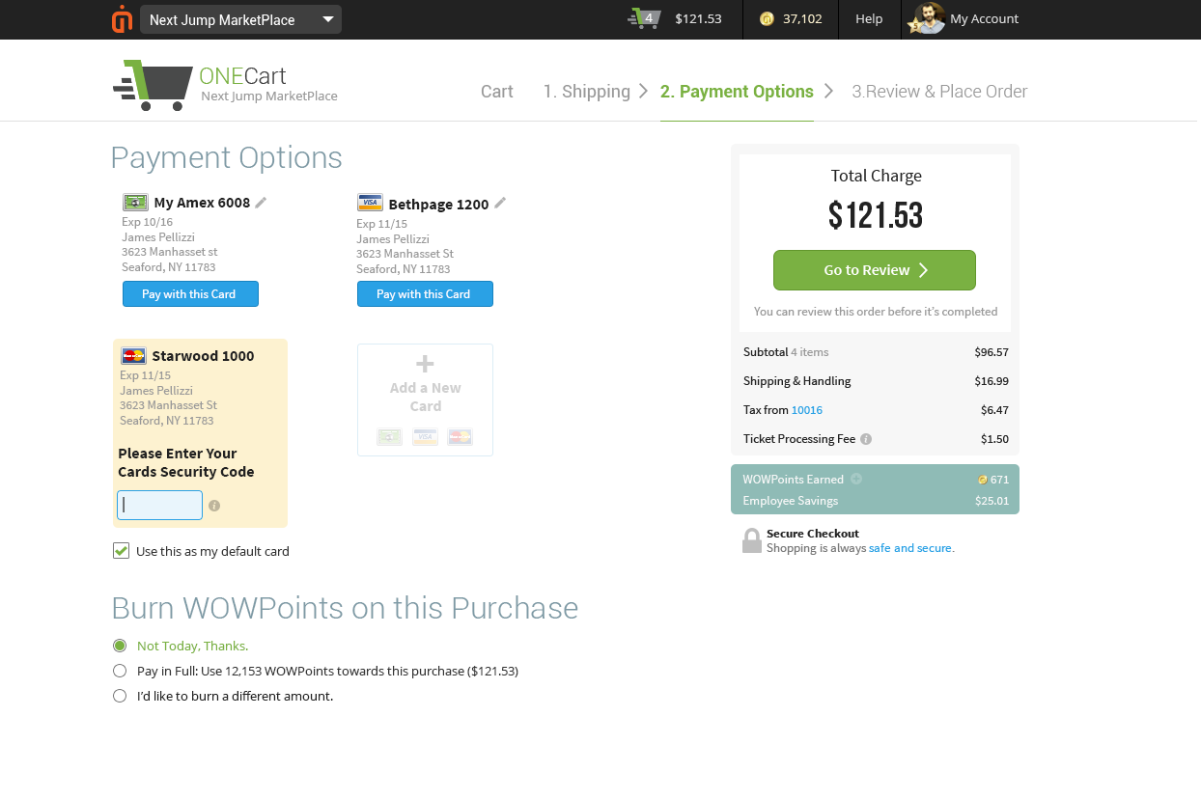Click Add a New Card text
Viewport: 1201px width, 799px height.
point(426,397)
